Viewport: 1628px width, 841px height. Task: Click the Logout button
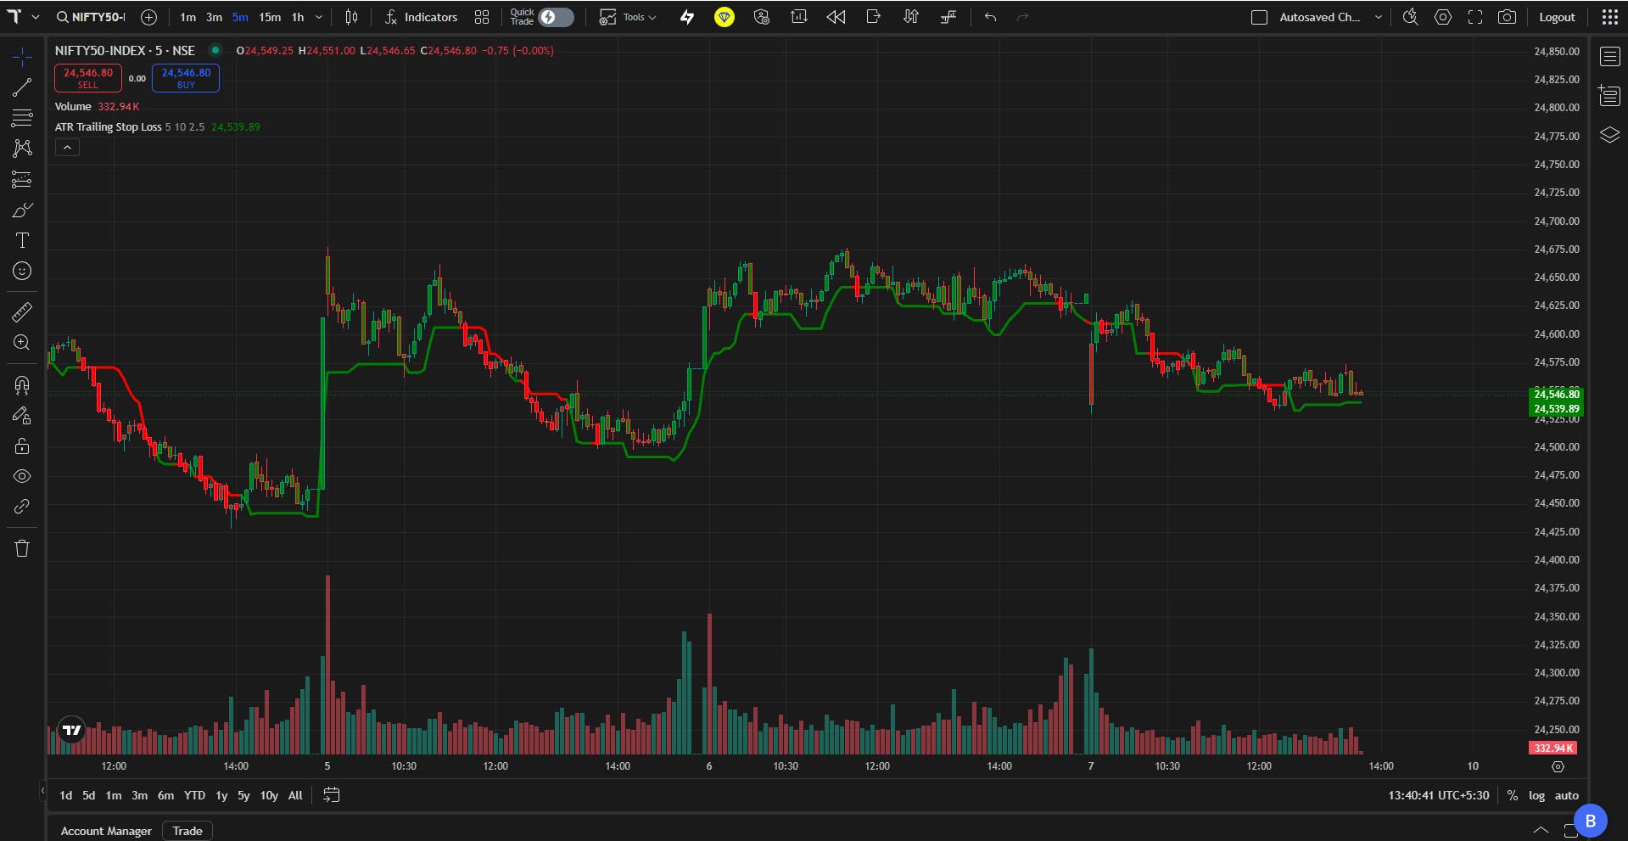coord(1557,17)
